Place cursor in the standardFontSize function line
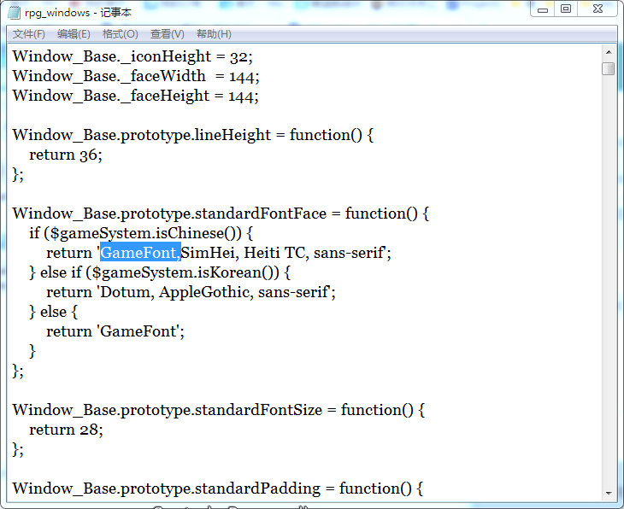Screen dimensions: 624x509 pos(219,410)
